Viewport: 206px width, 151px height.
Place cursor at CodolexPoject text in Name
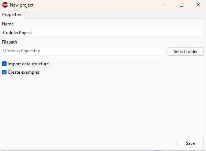pyautogui.click(x=17, y=33)
